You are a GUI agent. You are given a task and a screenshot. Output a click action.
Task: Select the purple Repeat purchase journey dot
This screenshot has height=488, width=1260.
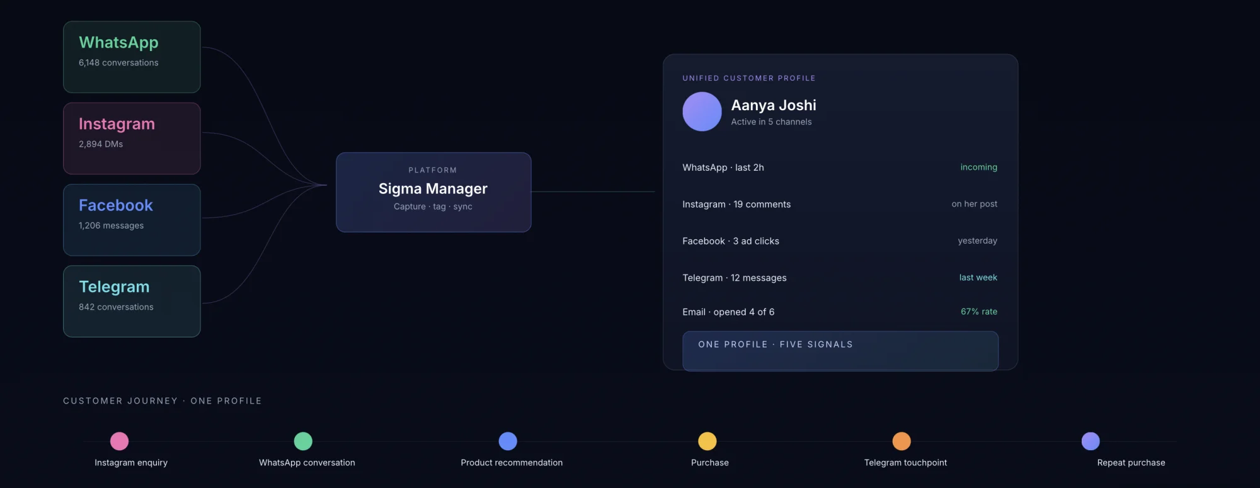point(1091,441)
